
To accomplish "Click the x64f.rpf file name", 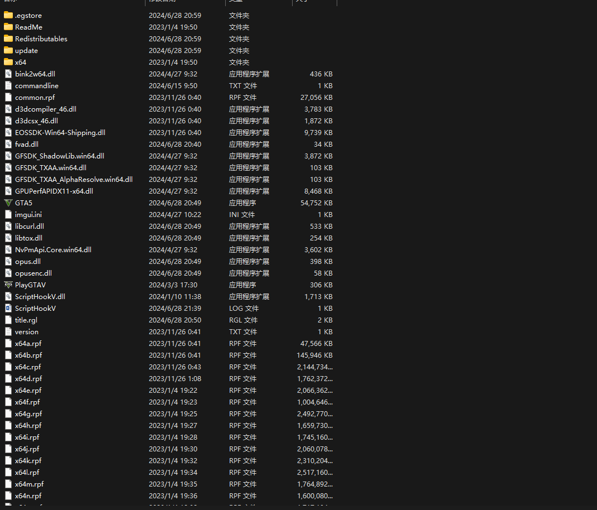I will pyautogui.click(x=27, y=402).
